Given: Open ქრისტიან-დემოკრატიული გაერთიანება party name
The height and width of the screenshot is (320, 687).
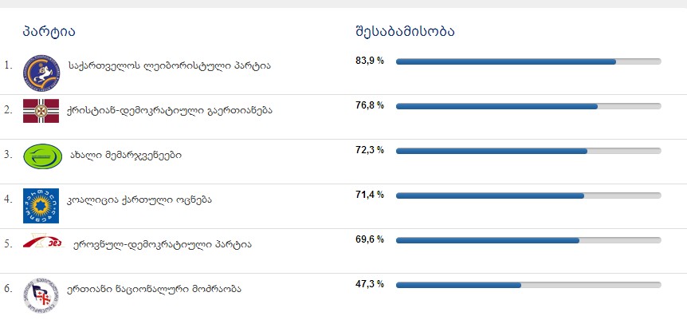Looking at the screenshot, I should [171, 109].
